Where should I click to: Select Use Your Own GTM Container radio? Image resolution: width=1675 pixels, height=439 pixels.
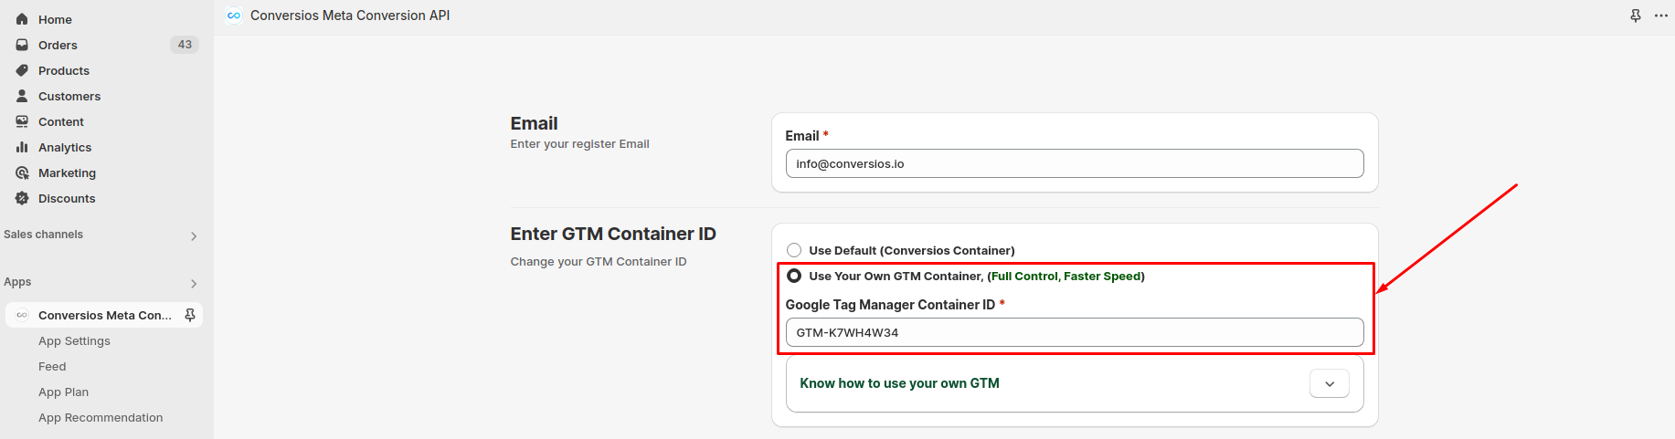pyautogui.click(x=794, y=276)
